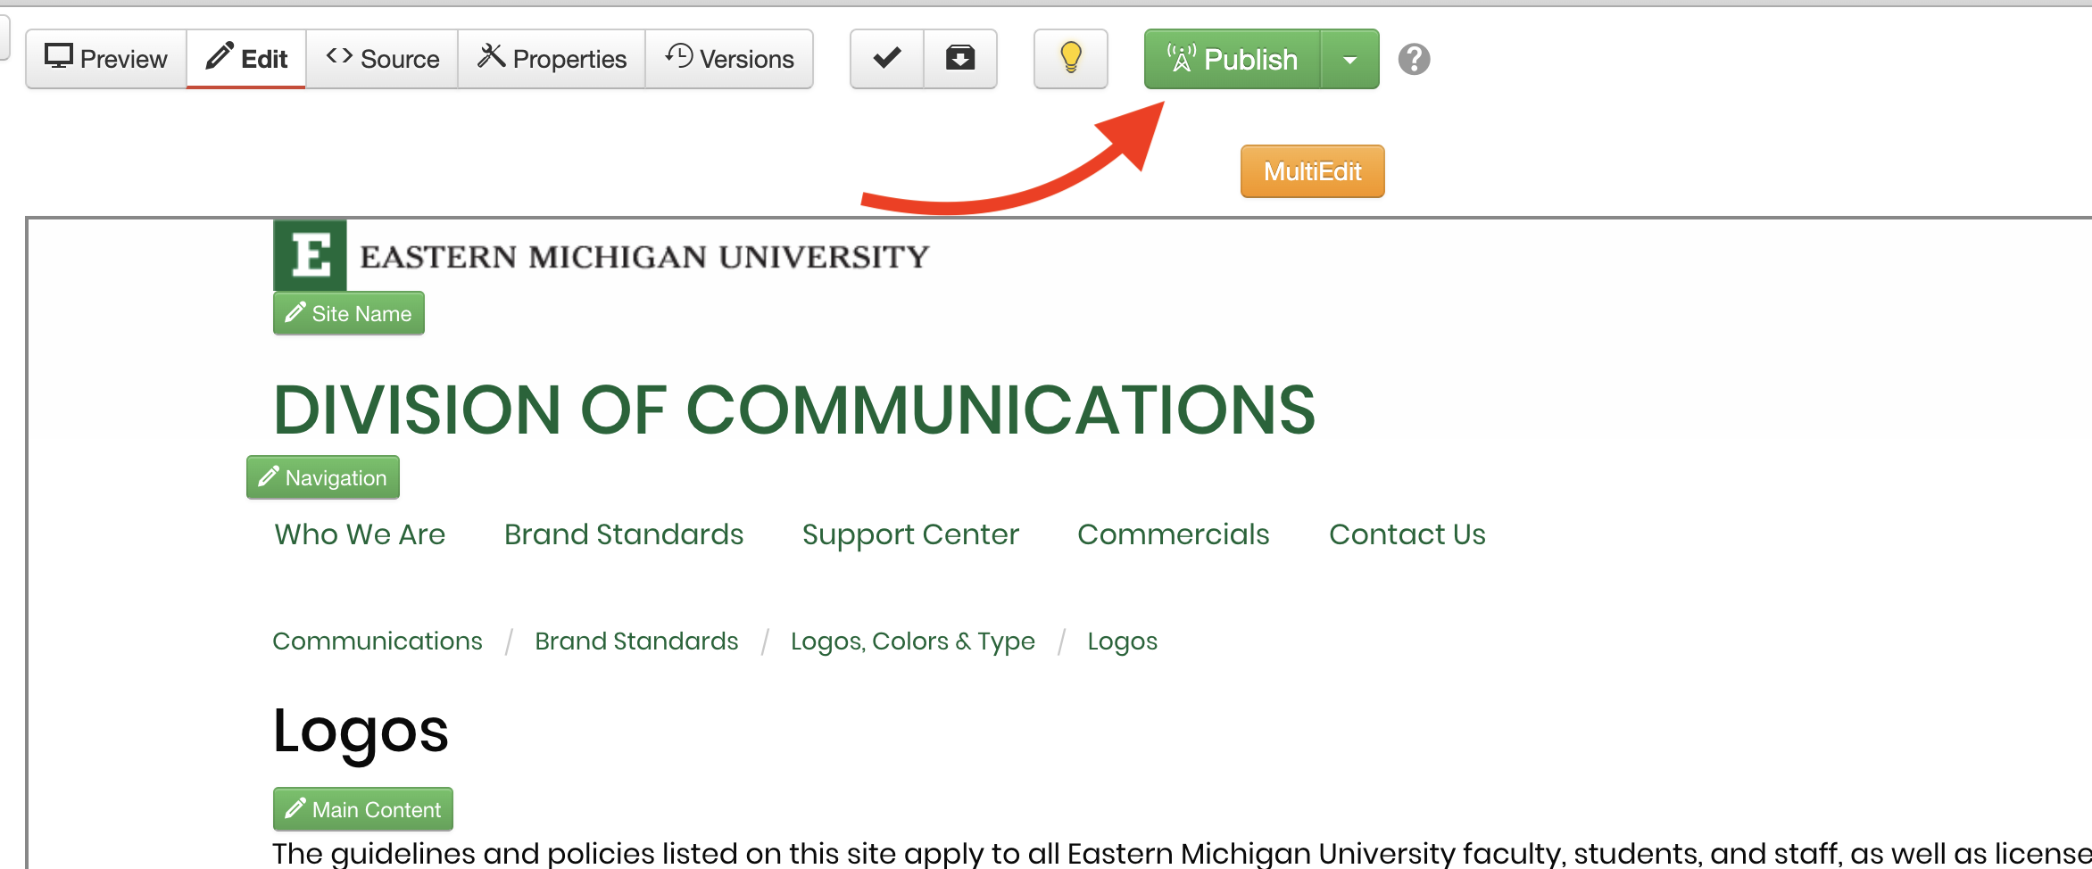Open the Site Name edit region
The height and width of the screenshot is (869, 2092).
pyautogui.click(x=349, y=313)
